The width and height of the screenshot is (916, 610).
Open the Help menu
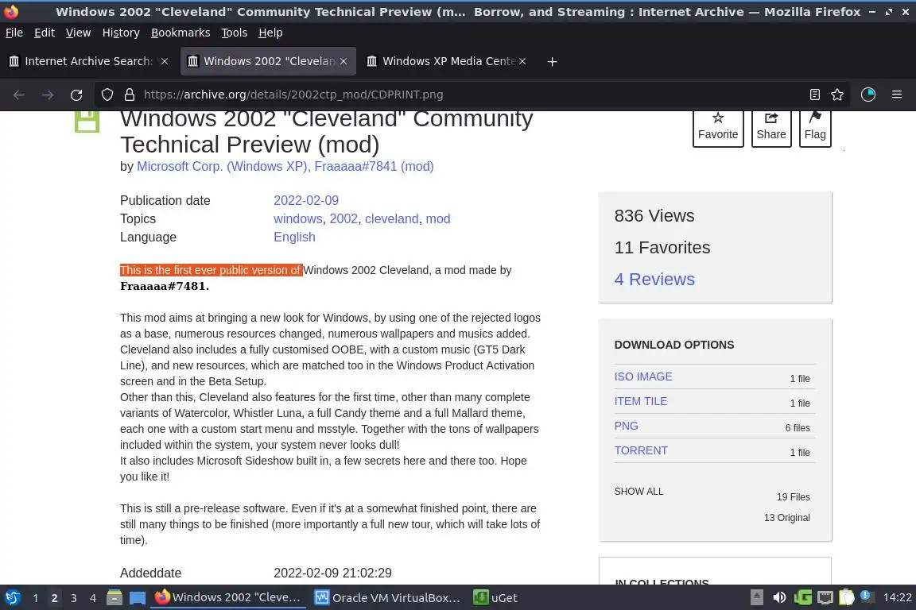pos(270,33)
